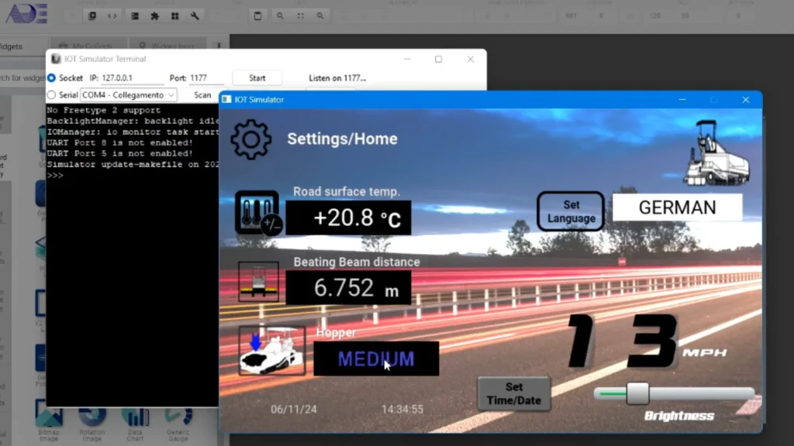This screenshot has height=446, width=794.
Task: Click the MEDIUM hopper level selector
Action: pos(376,359)
